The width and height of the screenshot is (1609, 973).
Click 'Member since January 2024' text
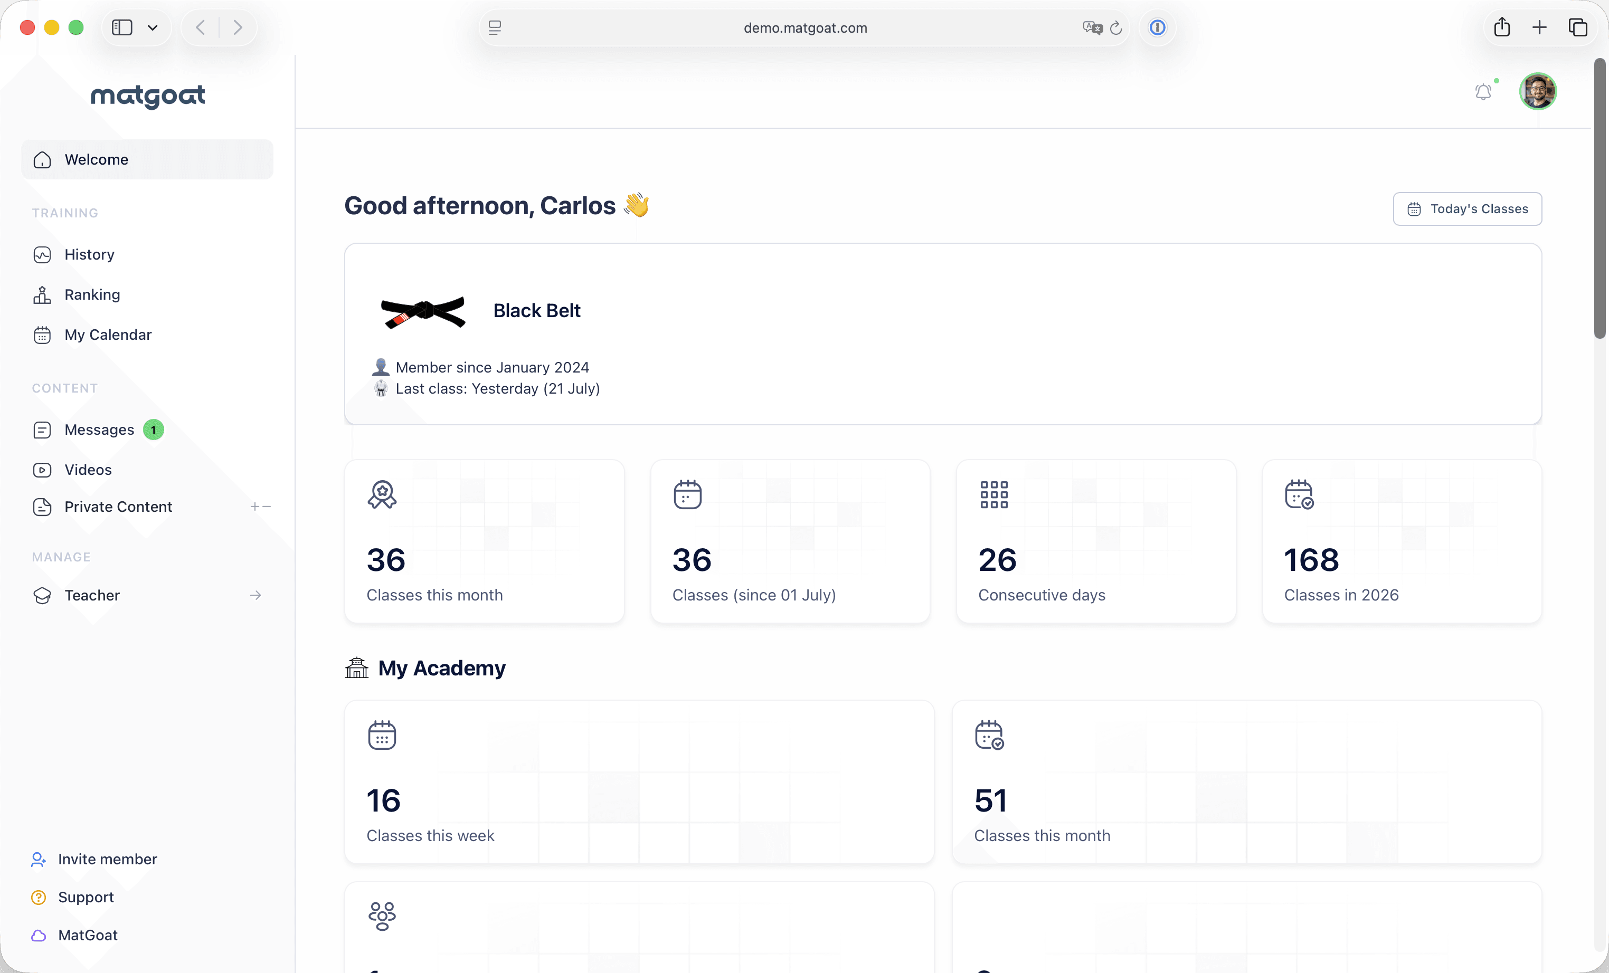[493, 367]
